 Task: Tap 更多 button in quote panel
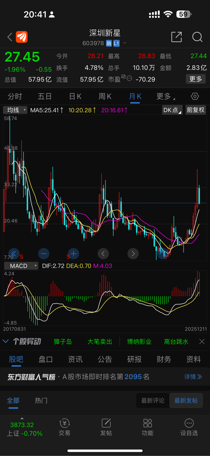tap(196, 79)
